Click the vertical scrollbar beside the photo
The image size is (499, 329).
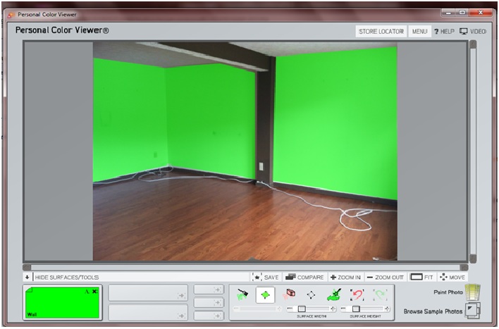(473, 151)
